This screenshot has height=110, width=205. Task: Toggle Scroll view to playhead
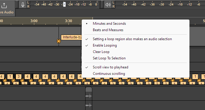(135, 67)
